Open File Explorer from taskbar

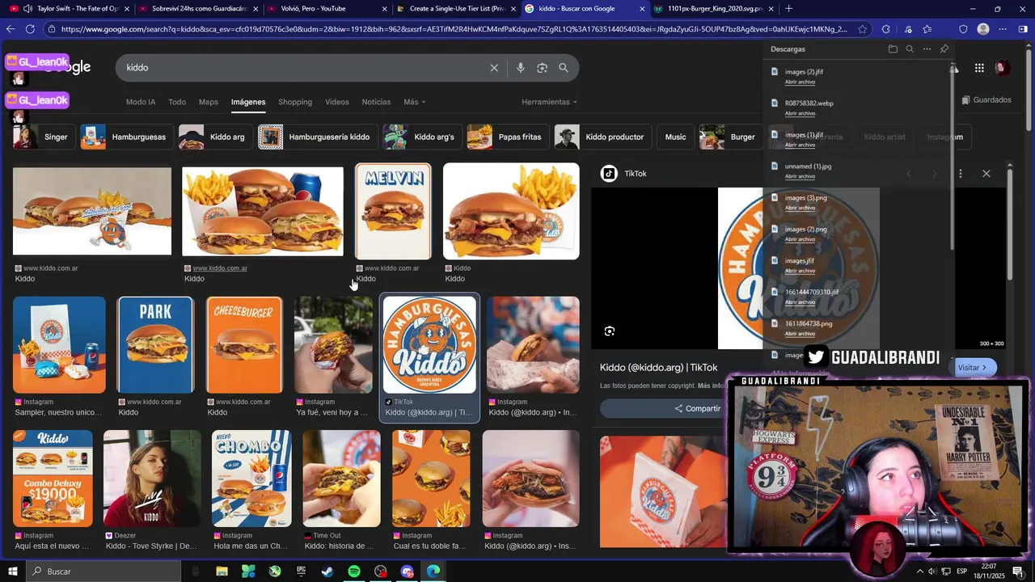222,571
